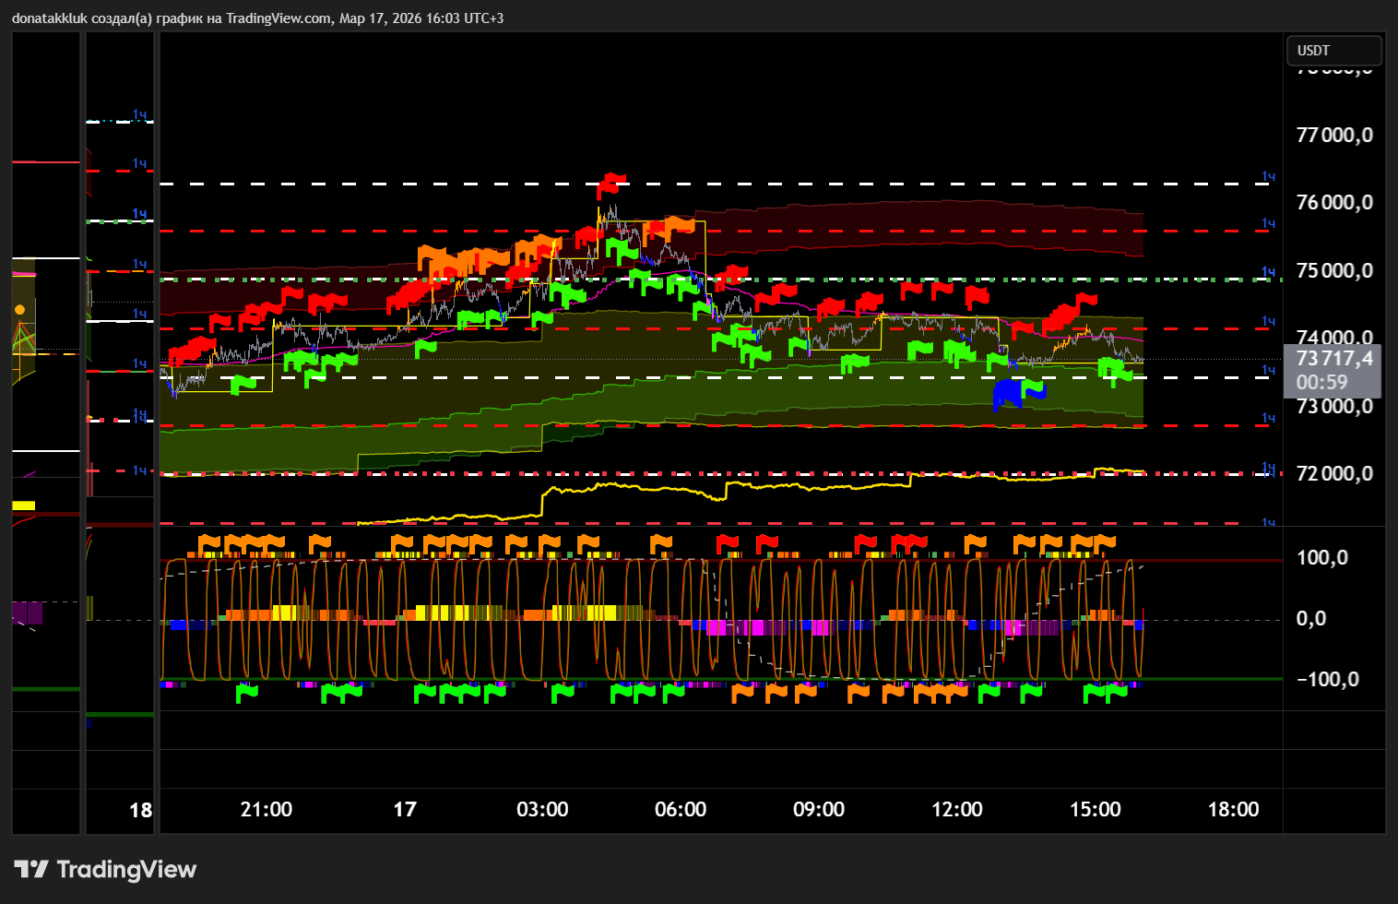Click the 18:00 time axis label
1398x904 pixels.
1233,809
